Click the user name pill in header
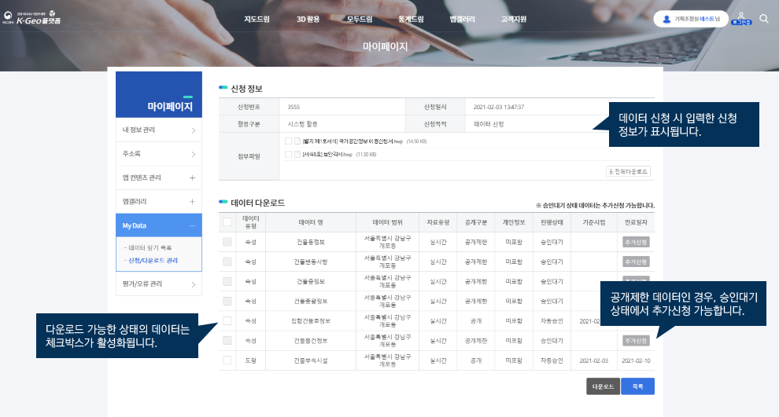Image resolution: width=779 pixels, height=417 pixels. point(686,19)
